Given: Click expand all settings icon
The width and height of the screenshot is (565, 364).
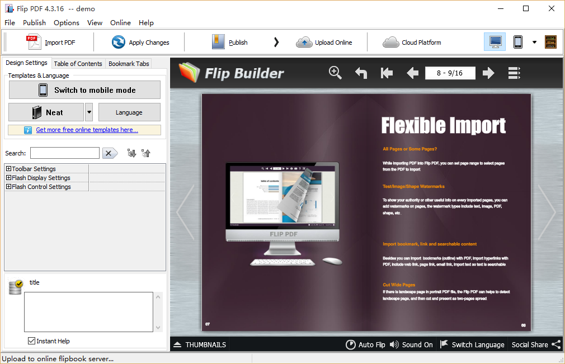Looking at the screenshot, I should click(x=131, y=153).
